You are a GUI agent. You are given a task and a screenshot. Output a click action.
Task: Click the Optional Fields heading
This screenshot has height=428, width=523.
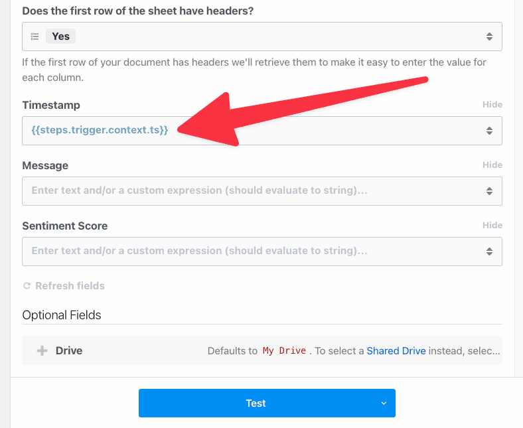[62, 315]
